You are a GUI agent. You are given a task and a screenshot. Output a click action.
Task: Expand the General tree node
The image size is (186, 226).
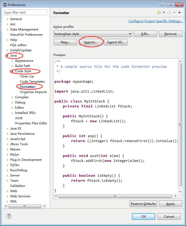coord(7,19)
